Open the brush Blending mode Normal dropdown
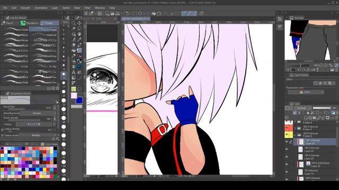The image size is (339, 190). [38, 113]
